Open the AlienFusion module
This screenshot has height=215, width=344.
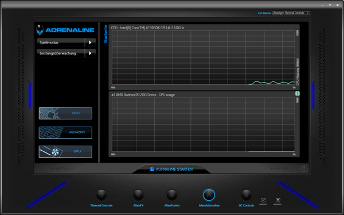coord(172,195)
